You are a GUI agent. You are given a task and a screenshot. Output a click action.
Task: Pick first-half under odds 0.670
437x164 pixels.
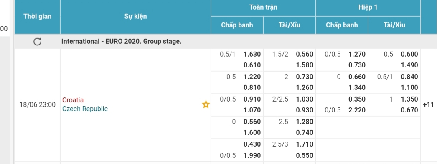[x=409, y=110]
